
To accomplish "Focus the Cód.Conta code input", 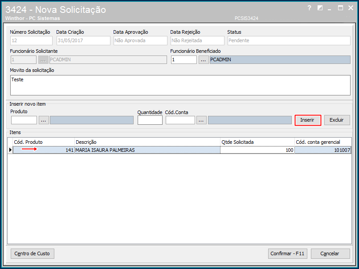I will tap(180, 120).
